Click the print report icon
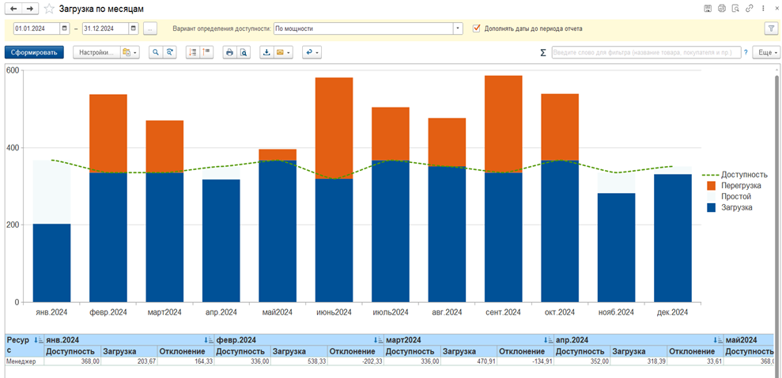Viewport: 782px width, 378px height. tap(229, 53)
